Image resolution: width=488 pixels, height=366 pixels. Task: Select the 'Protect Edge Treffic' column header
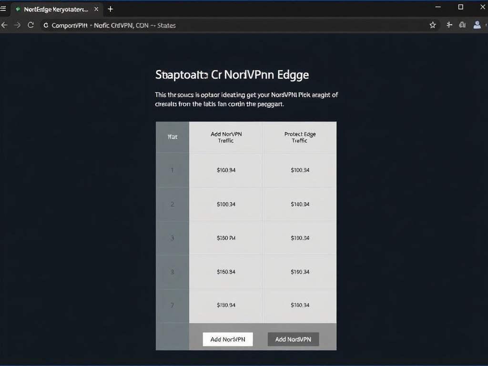(300, 137)
